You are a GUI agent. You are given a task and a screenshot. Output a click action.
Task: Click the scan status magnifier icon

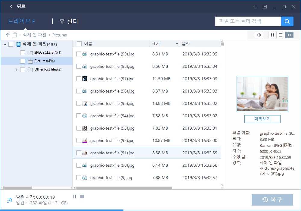pos(10,200)
